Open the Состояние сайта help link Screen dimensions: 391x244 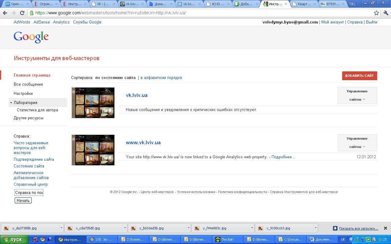pos(29,166)
